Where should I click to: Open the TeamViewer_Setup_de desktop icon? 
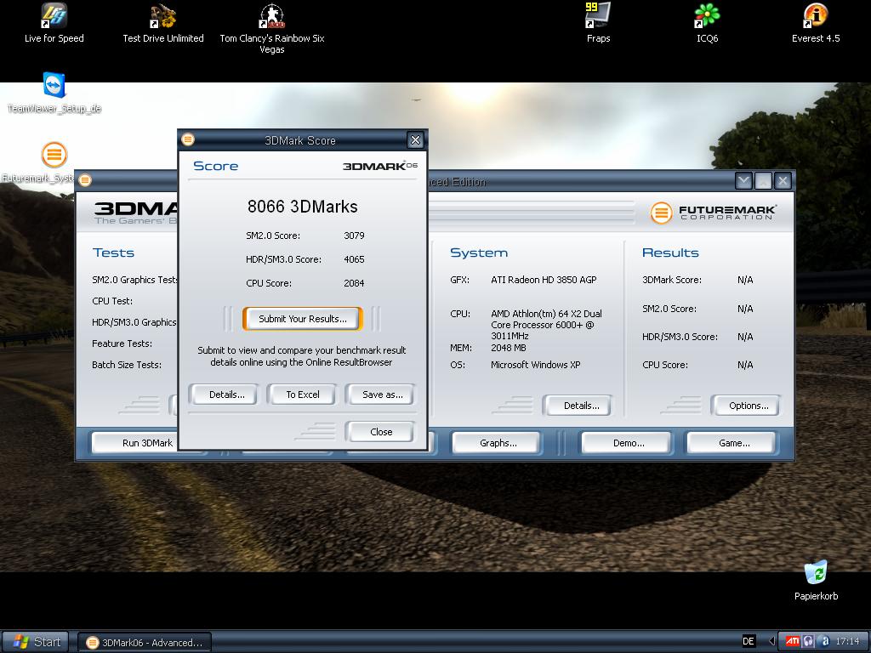click(54, 93)
